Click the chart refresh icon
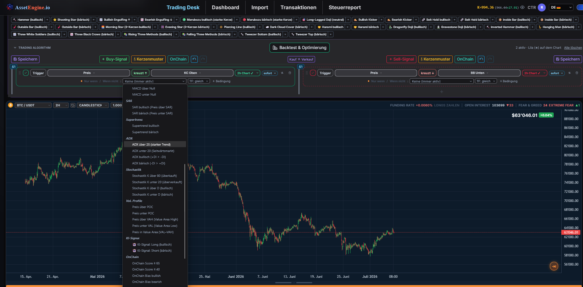Image resolution: width=583 pixels, height=287 pixels. click(x=73, y=105)
